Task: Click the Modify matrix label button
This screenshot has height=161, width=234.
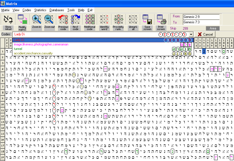Action: (22, 28)
